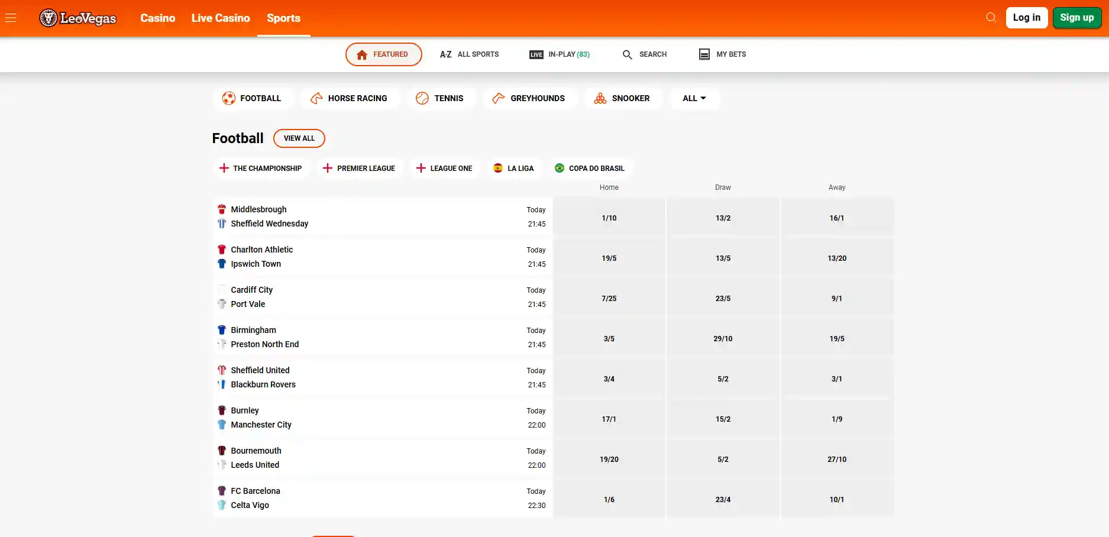The height and width of the screenshot is (537, 1109).
Task: Open the Preston North End match
Action: click(383, 337)
